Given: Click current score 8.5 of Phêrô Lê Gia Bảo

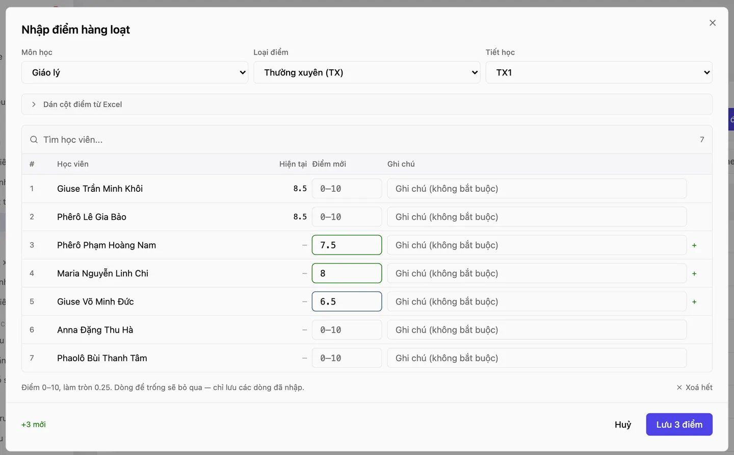Looking at the screenshot, I should click(300, 217).
